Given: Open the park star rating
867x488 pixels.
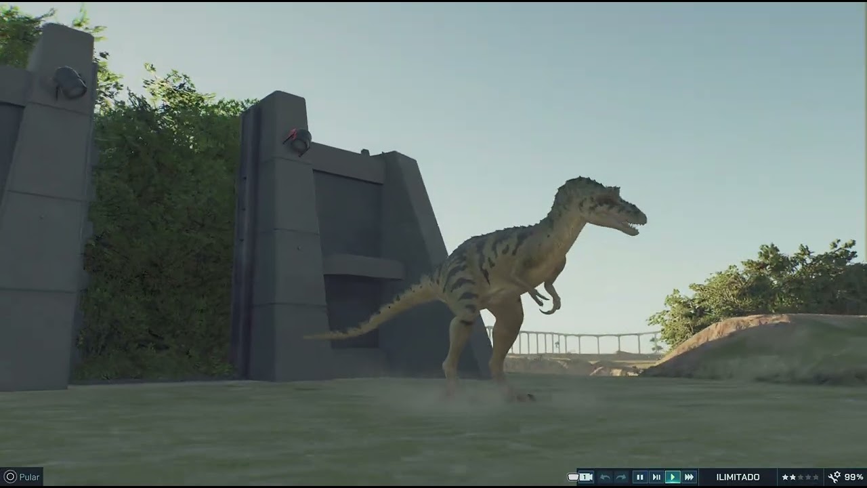Looking at the screenshot, I should click(x=800, y=477).
